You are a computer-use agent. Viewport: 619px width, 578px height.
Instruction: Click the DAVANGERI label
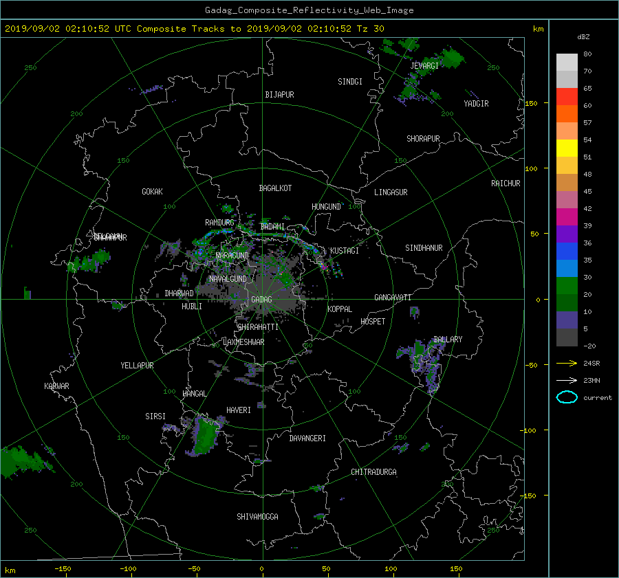coord(307,438)
